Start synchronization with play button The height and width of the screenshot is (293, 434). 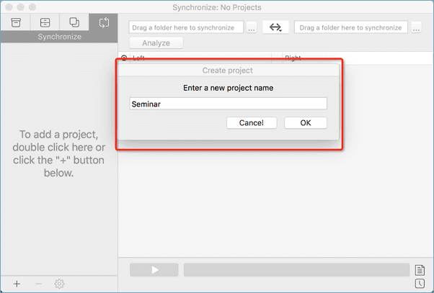(154, 270)
